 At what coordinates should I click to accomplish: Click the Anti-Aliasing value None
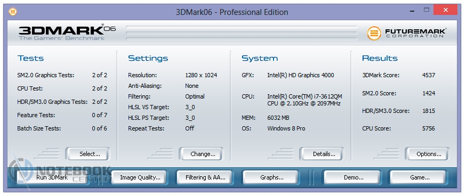[192, 86]
